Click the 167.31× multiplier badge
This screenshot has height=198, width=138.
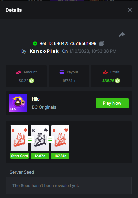pos(60,156)
